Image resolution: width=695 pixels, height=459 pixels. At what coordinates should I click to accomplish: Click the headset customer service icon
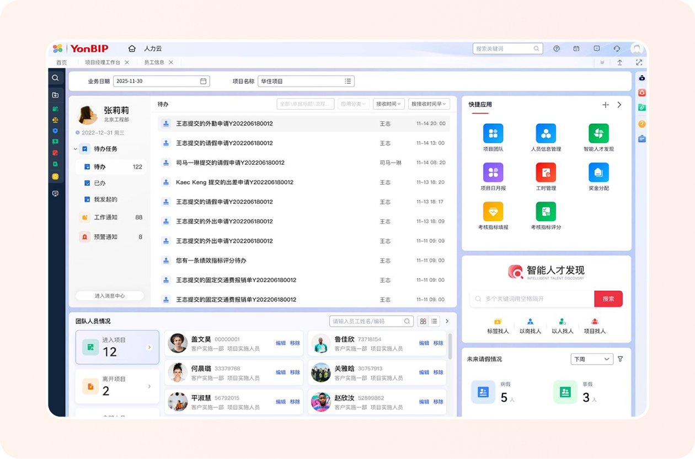point(617,48)
